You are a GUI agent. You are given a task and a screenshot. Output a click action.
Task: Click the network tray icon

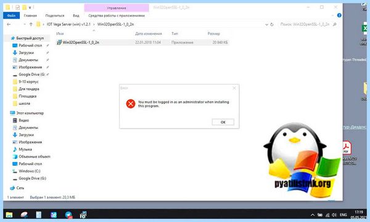[327, 215]
